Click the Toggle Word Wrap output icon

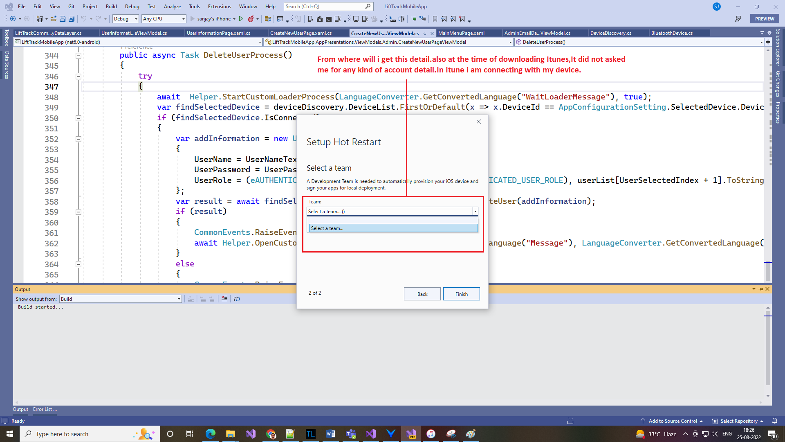tap(237, 299)
